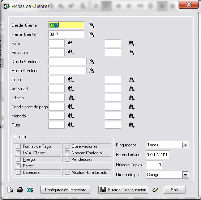Click the Fecha Listado date field
Screen dimensions: 201x200
pos(158,154)
